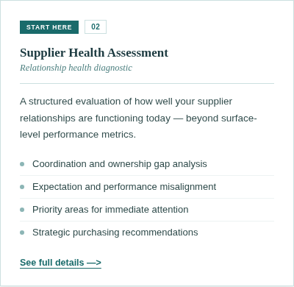Viewport: 294px width, 287px height.
Task: Click the word Assessment in the title
Action: [x=138, y=53]
